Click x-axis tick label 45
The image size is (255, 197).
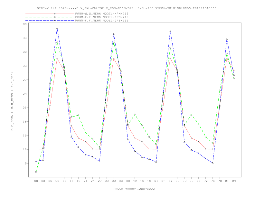tap(142, 181)
